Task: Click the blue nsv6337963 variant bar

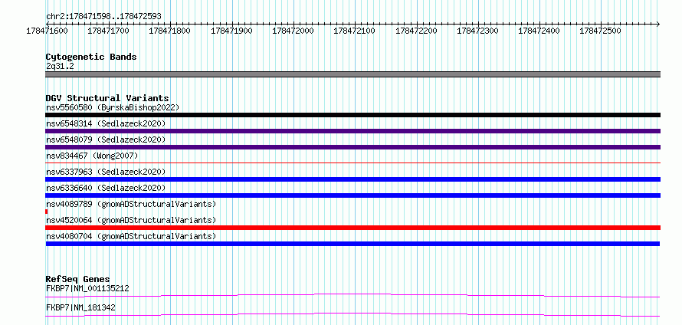Action: [x=352, y=179]
